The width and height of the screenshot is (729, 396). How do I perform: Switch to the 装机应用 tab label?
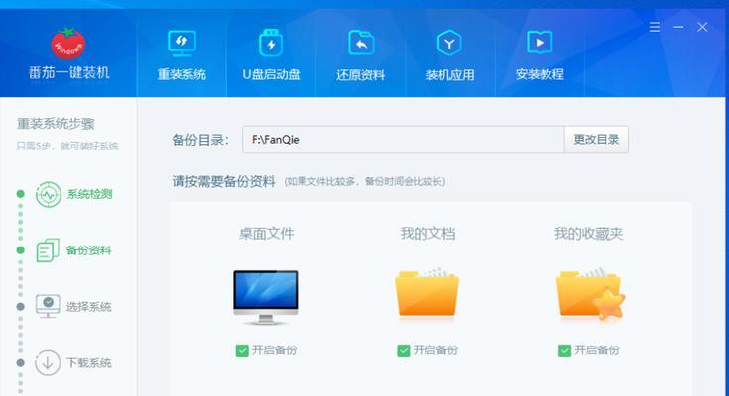click(450, 74)
